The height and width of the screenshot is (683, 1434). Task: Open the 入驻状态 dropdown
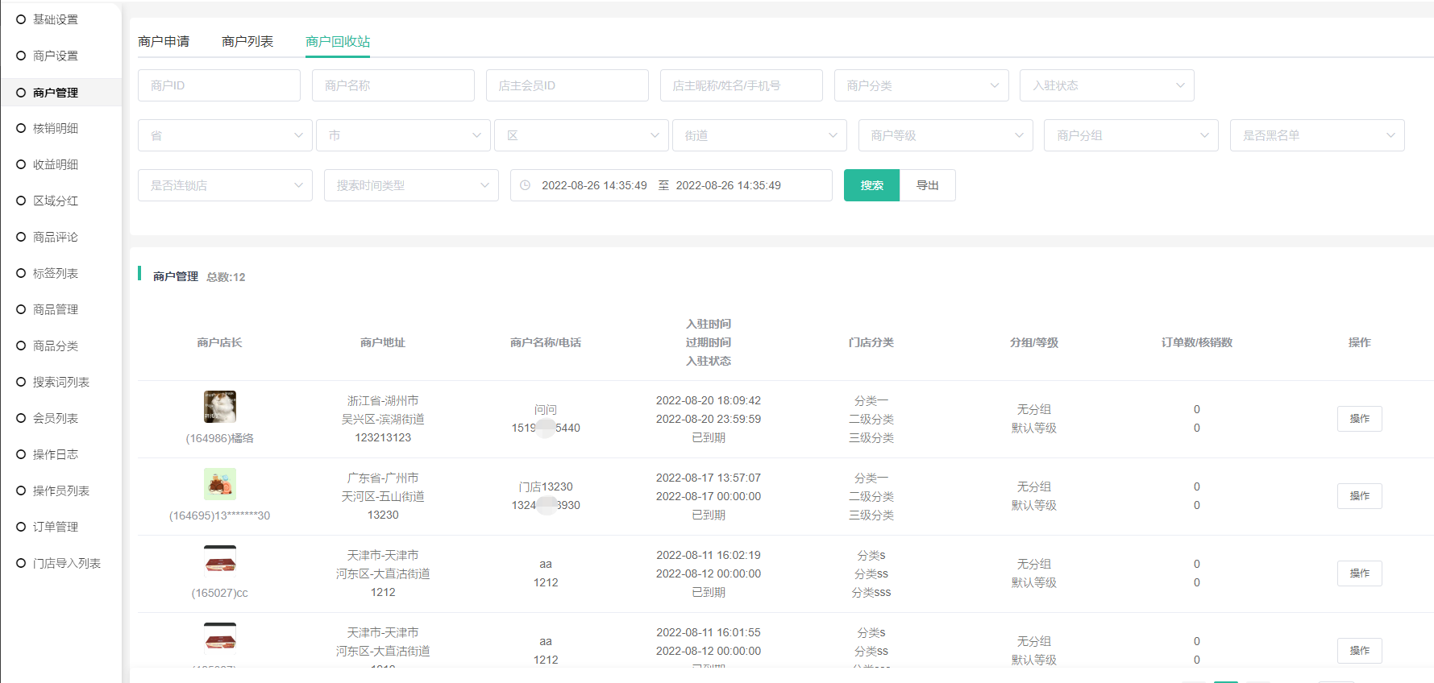click(1107, 85)
